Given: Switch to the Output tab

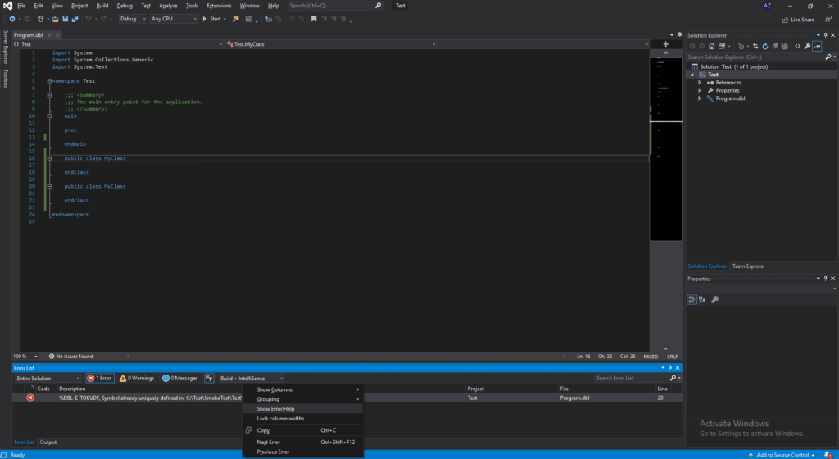Looking at the screenshot, I should click(48, 443).
